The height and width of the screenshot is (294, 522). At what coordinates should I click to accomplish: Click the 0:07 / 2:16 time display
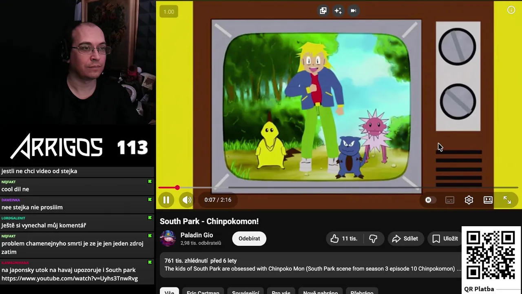pos(218,200)
